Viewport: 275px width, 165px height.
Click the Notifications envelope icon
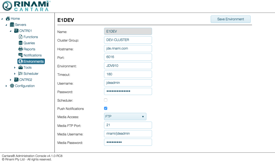pos(21,55)
